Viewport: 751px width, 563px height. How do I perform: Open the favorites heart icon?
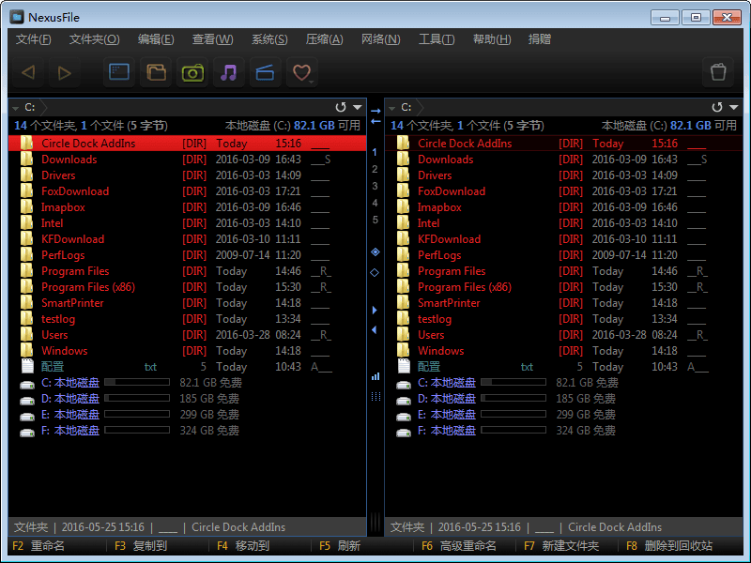tap(300, 71)
